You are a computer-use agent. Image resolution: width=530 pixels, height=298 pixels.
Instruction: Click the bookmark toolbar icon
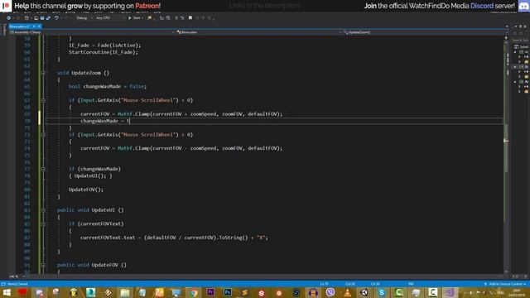tap(190, 18)
